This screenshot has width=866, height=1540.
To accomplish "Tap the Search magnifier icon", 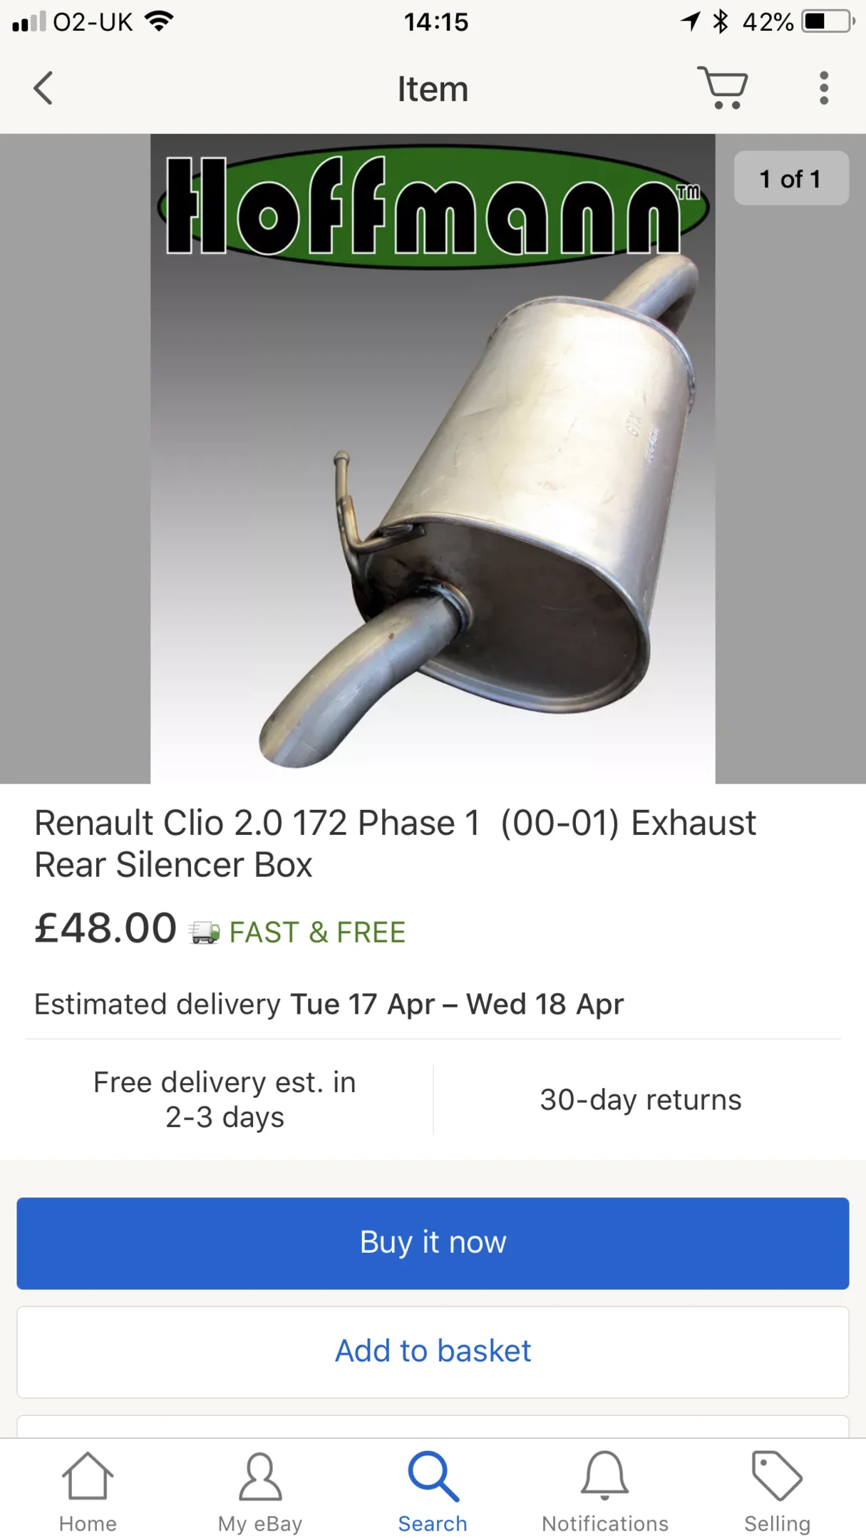I will click(x=433, y=1476).
